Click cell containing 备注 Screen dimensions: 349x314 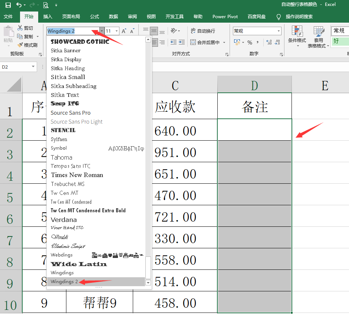(254, 106)
